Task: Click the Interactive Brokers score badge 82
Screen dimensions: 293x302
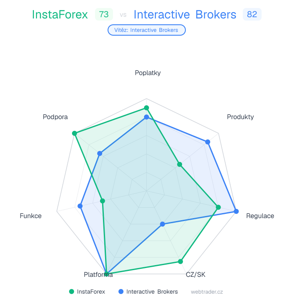Action: (x=252, y=14)
